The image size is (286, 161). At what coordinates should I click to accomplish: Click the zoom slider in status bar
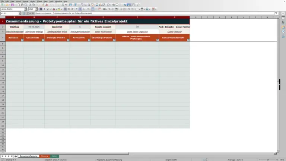[x=268, y=160]
